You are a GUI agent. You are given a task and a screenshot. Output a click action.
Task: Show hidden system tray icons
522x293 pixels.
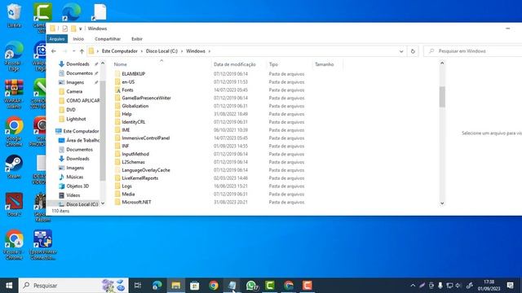413,286
